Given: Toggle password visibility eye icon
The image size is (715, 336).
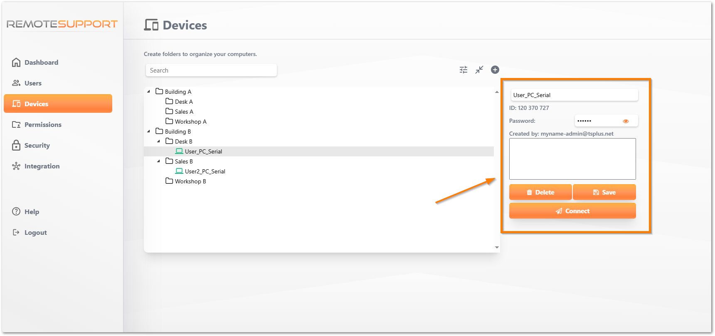Looking at the screenshot, I should point(626,121).
